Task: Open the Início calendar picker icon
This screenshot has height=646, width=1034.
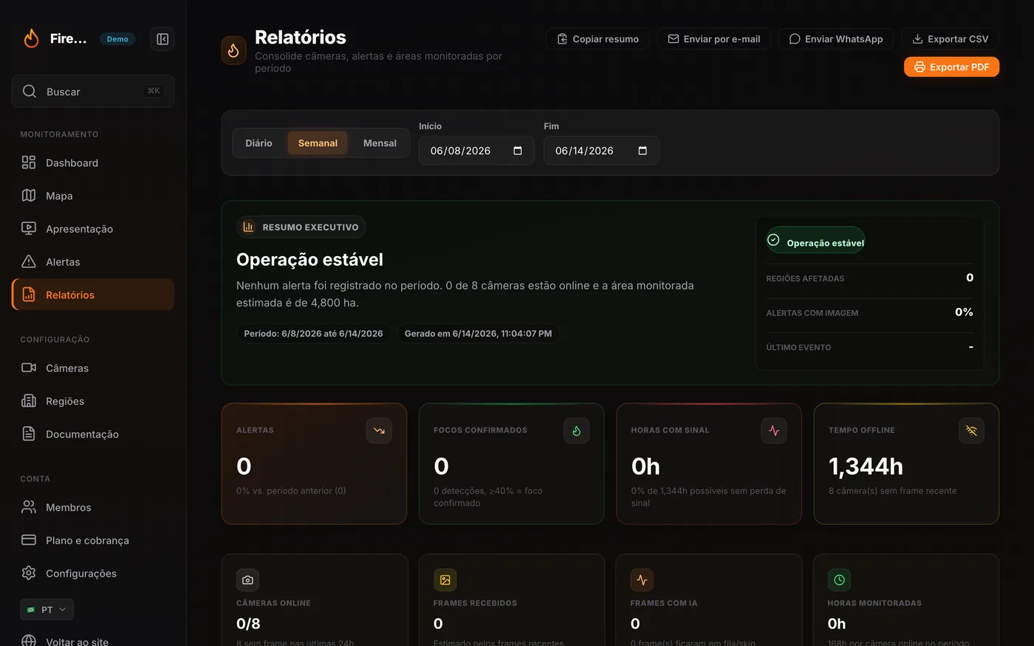Action: 518,151
